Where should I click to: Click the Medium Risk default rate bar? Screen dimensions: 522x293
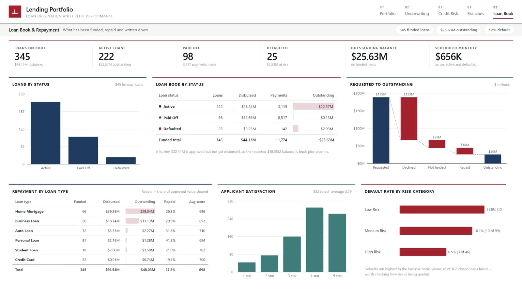pyautogui.click(x=436, y=231)
